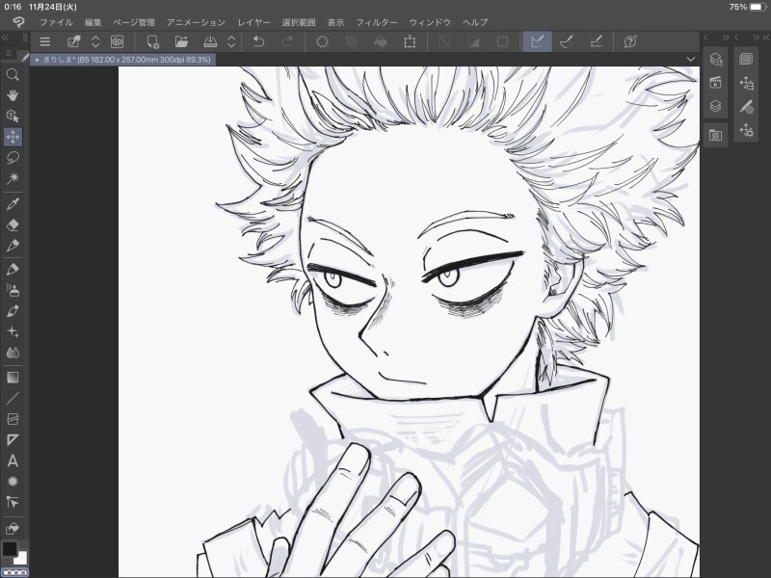
Task: Open the 編集 menu
Action: [93, 22]
